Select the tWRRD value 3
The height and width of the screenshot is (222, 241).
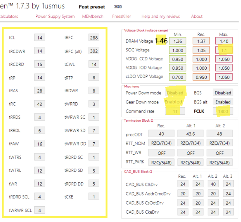tap(94, 104)
